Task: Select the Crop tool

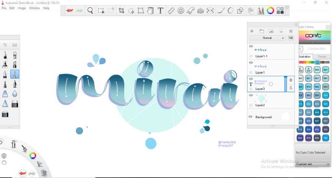Action: (121, 10)
